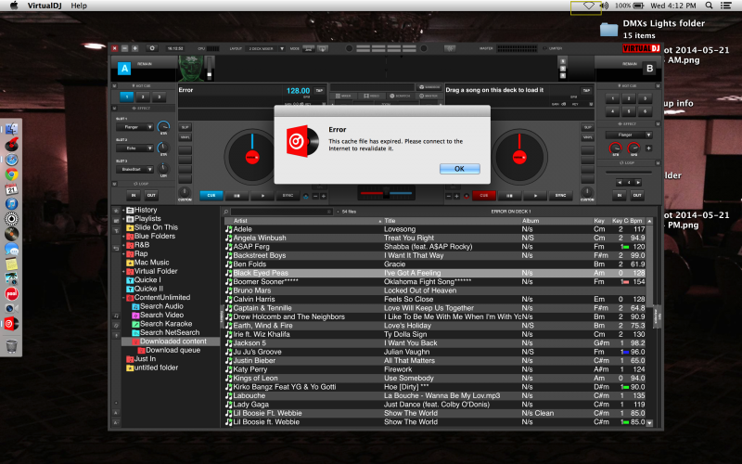
Task: Tap the TAP tempo button on deck A
Action: 319,90
